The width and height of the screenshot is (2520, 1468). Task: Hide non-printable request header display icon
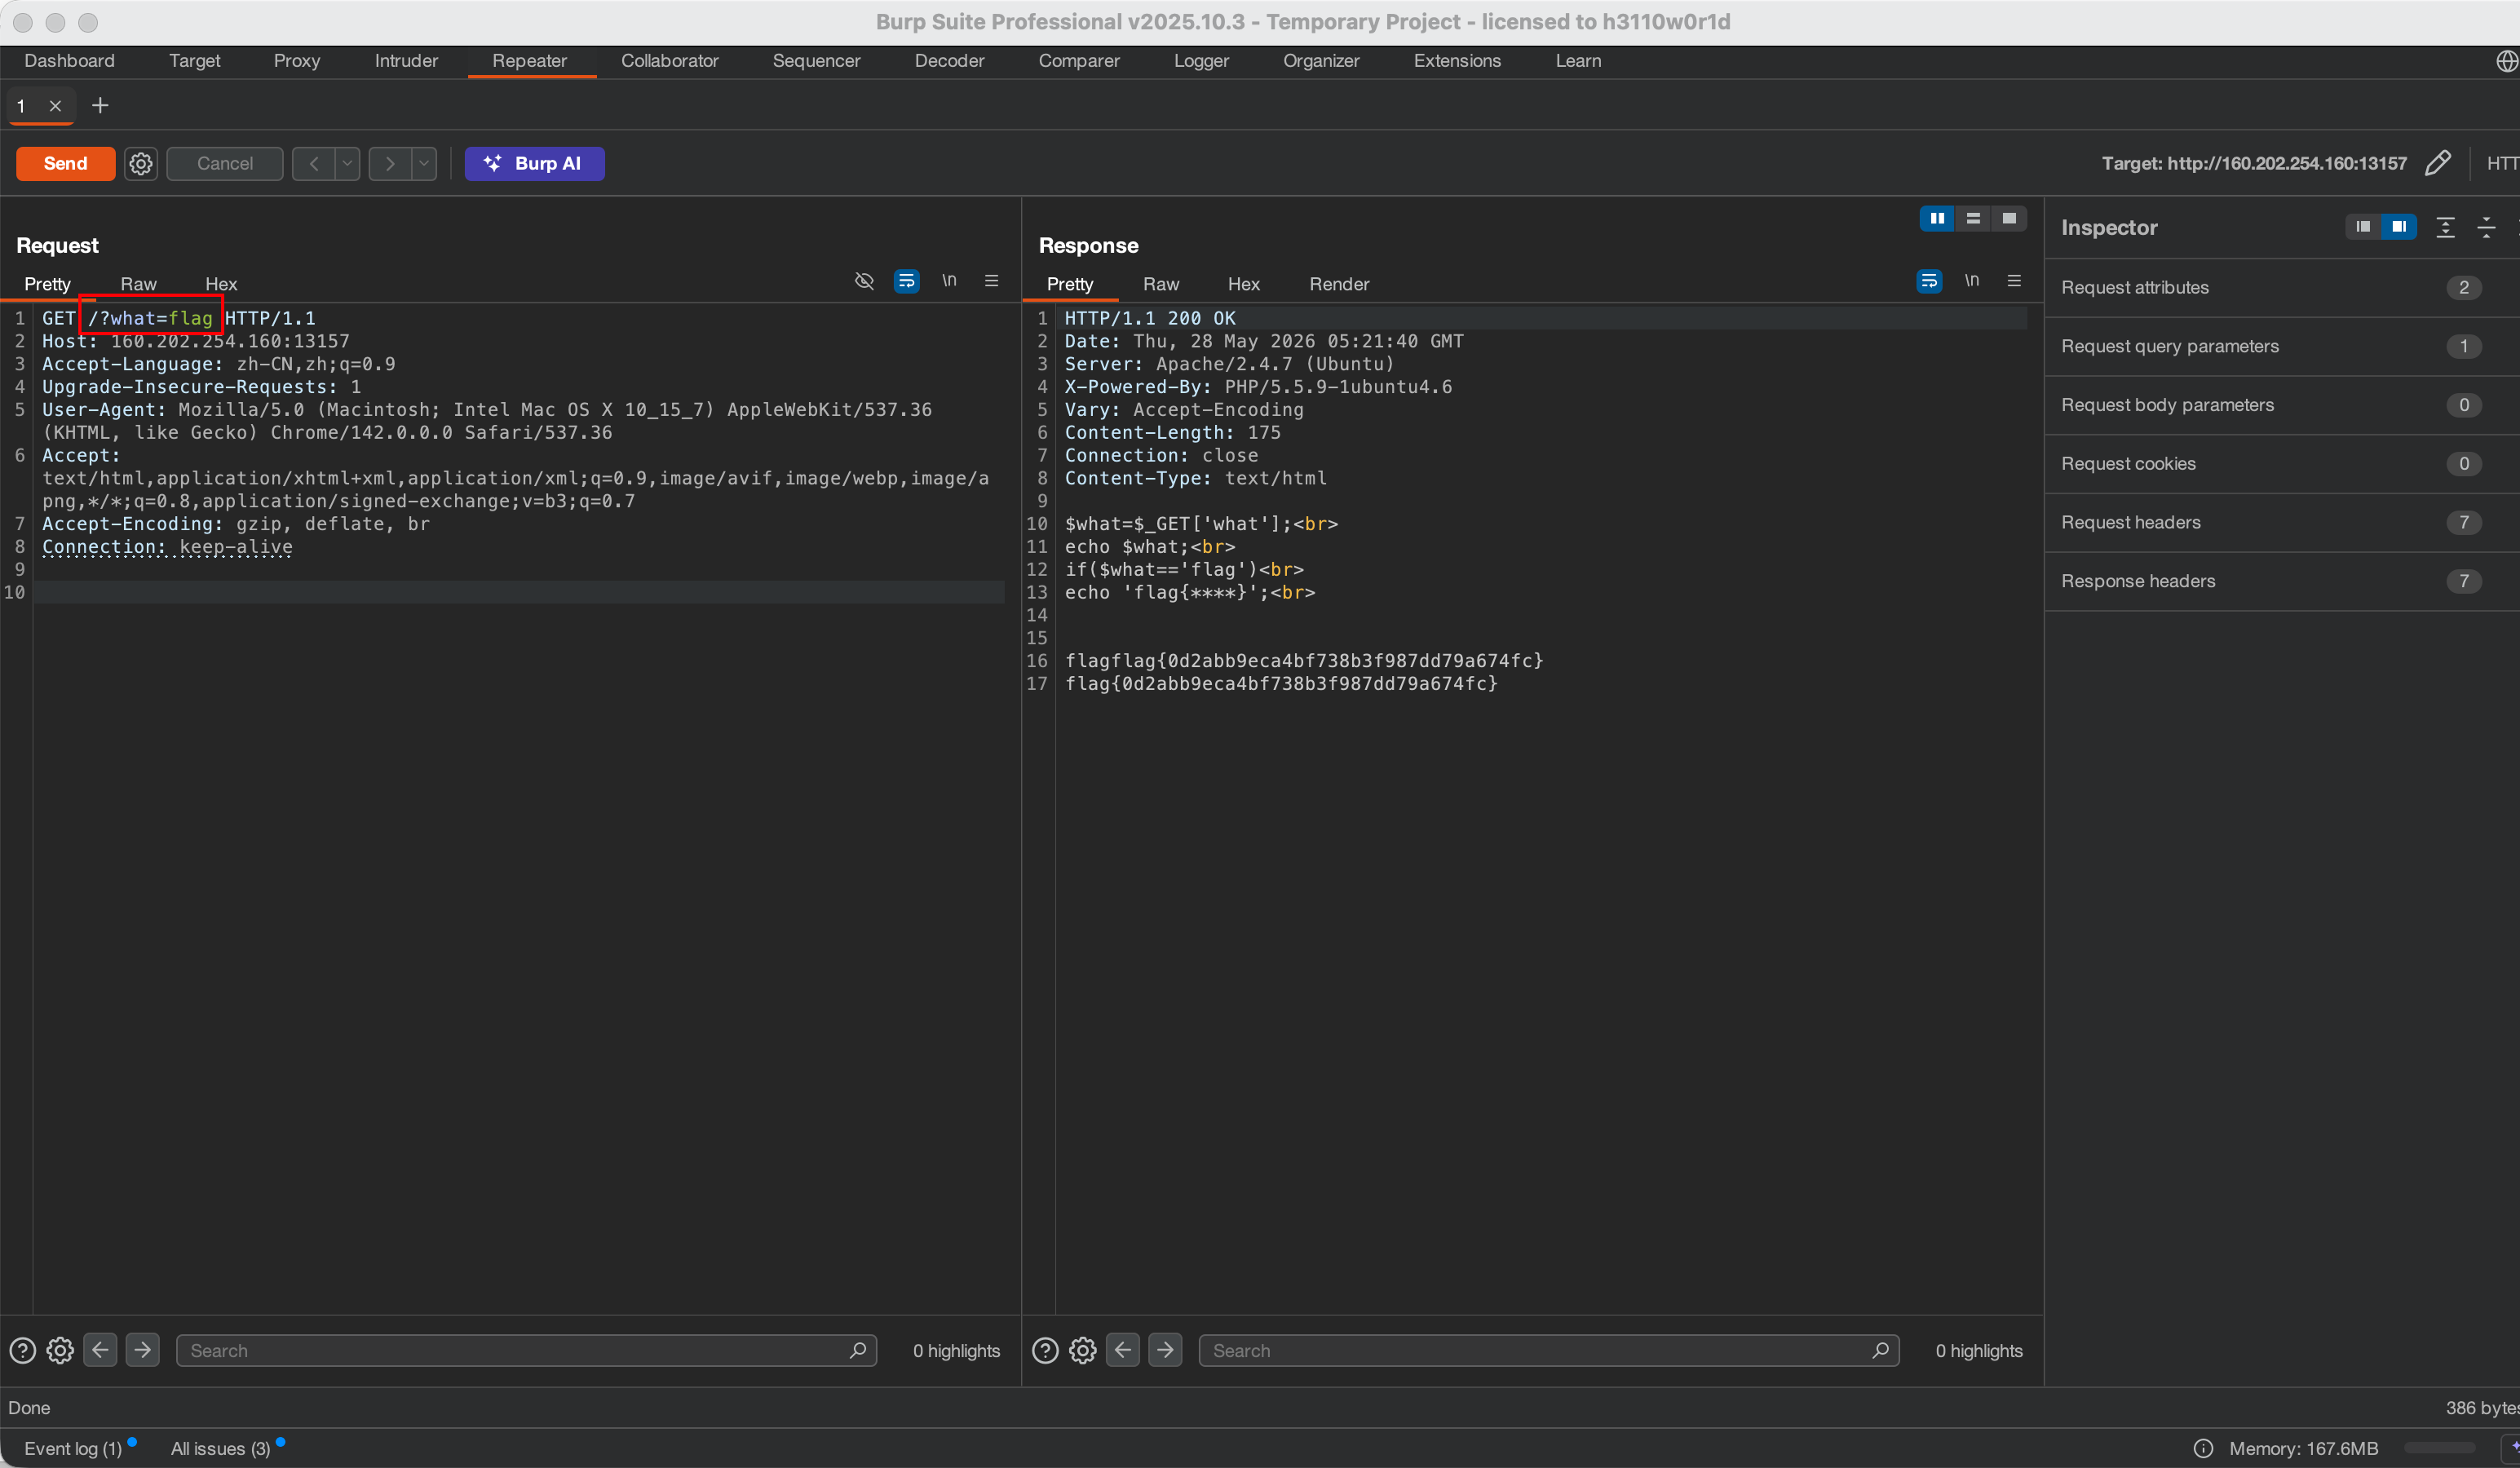point(865,281)
